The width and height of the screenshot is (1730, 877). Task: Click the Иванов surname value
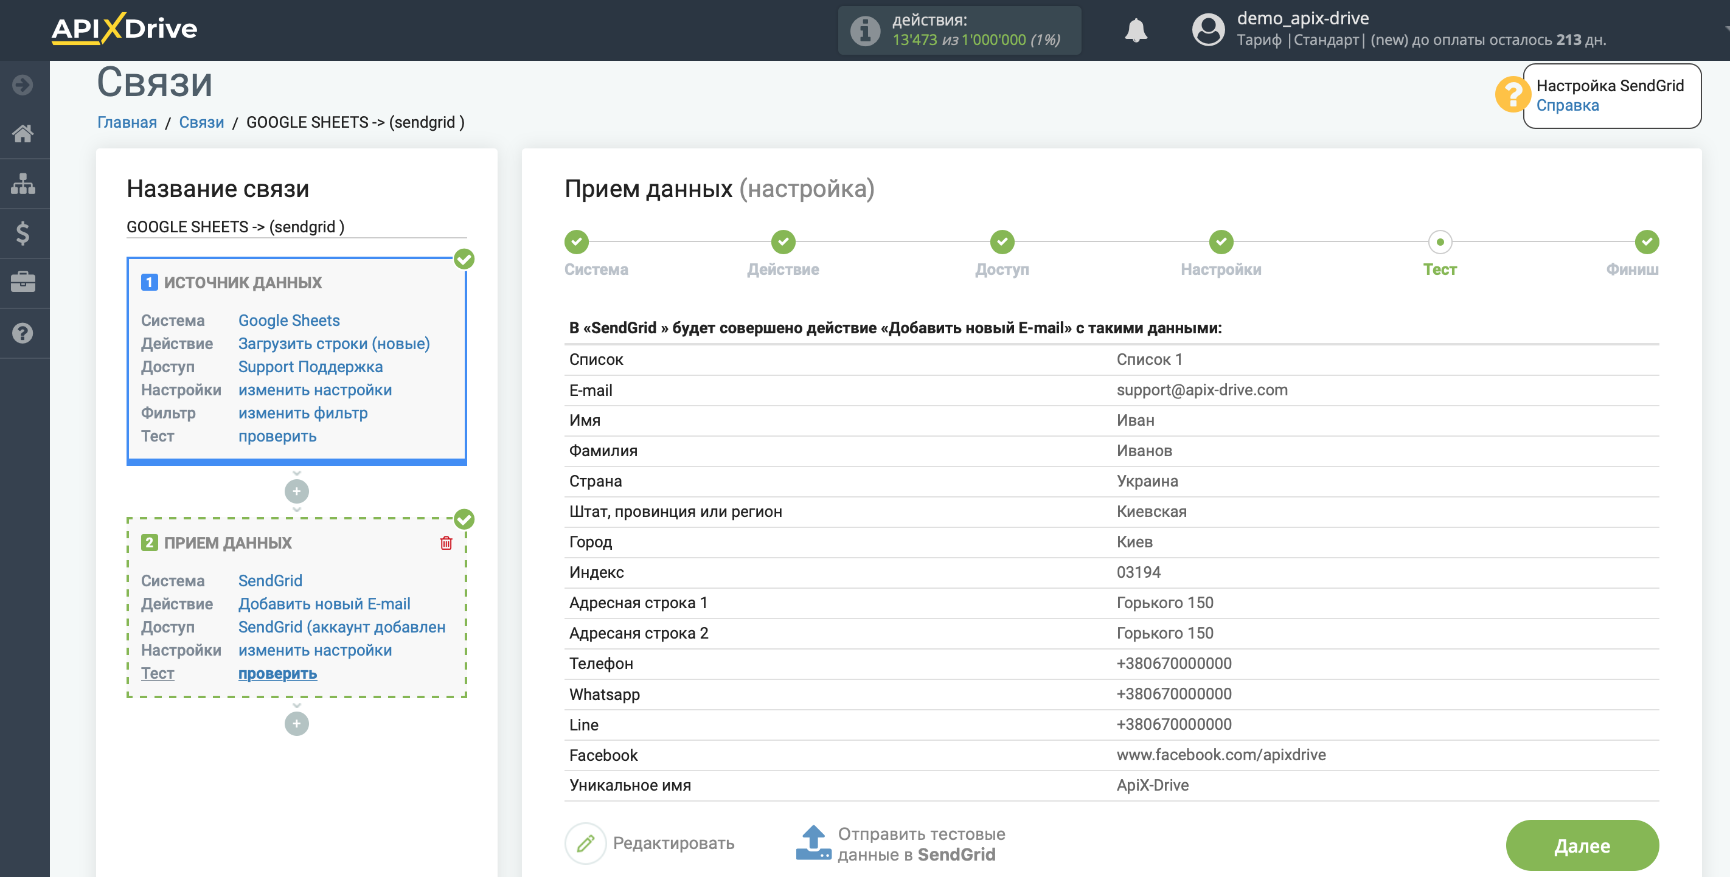pyautogui.click(x=1144, y=451)
